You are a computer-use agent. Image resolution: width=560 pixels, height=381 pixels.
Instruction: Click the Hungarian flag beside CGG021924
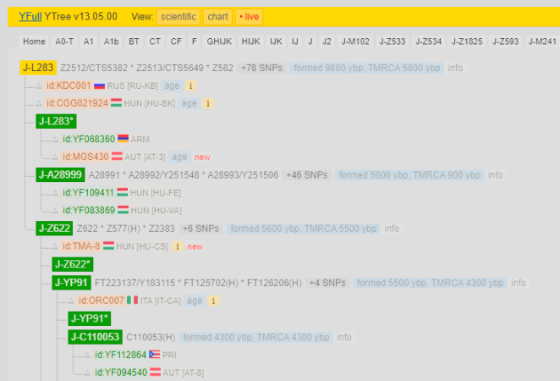point(116,103)
